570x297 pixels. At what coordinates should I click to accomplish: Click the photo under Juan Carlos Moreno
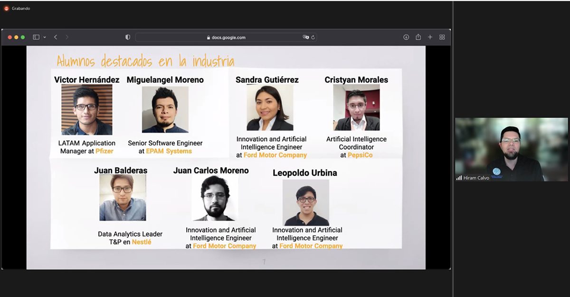215,198
